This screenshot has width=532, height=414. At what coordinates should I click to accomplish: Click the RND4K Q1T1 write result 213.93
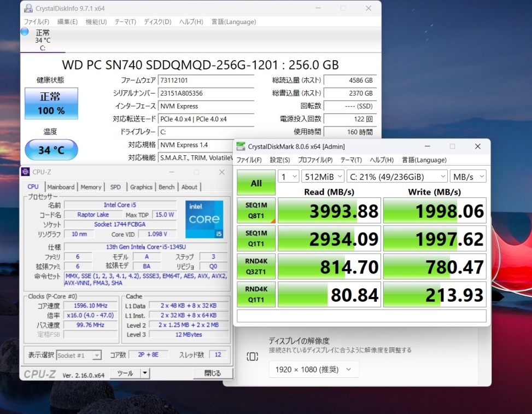click(x=435, y=294)
